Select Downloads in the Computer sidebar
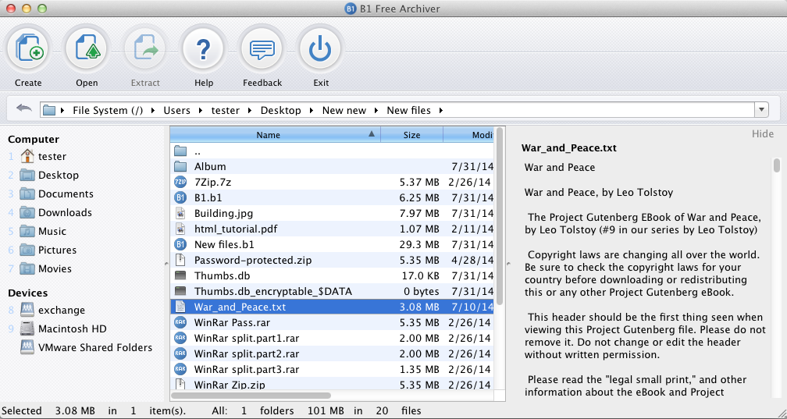 (65, 212)
